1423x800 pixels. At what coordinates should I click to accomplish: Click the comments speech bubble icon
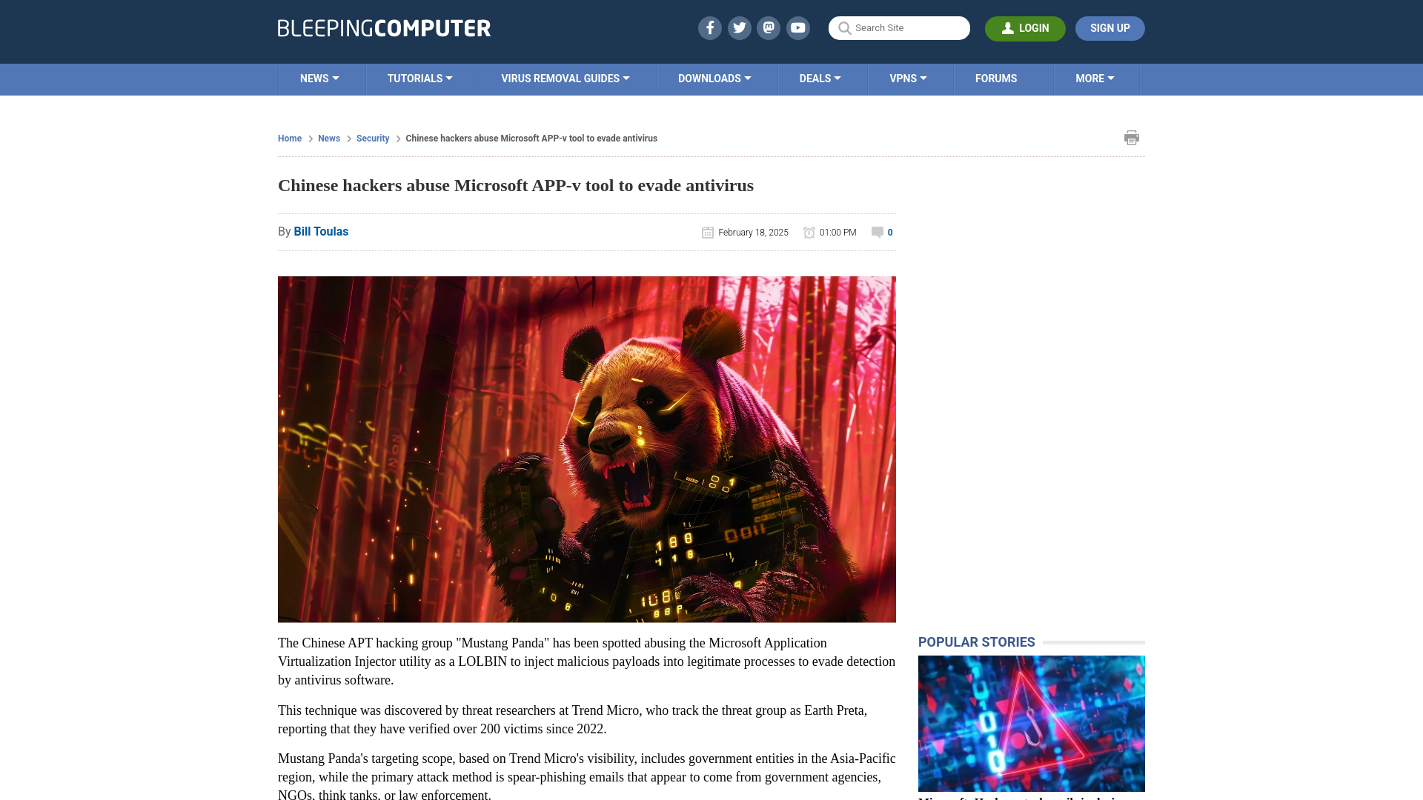pos(877,232)
